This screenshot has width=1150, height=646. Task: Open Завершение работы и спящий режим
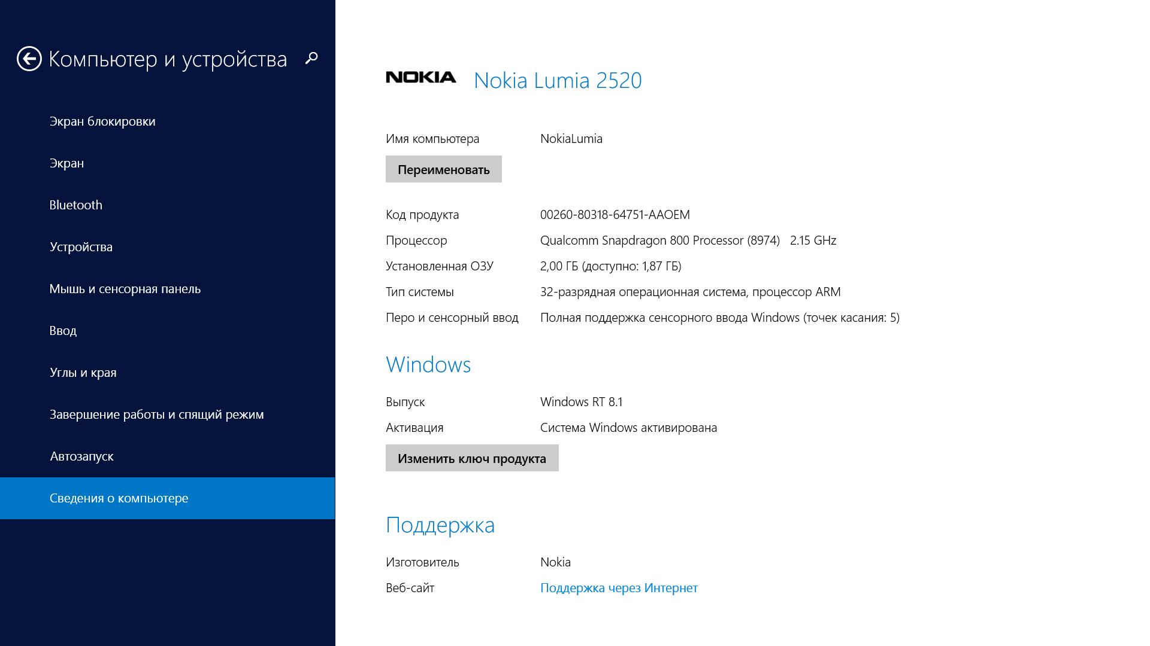pos(168,415)
